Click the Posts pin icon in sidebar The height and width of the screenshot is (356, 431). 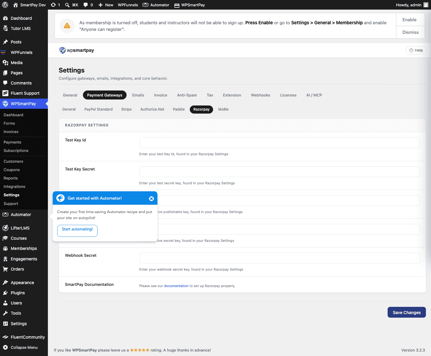click(x=5, y=42)
